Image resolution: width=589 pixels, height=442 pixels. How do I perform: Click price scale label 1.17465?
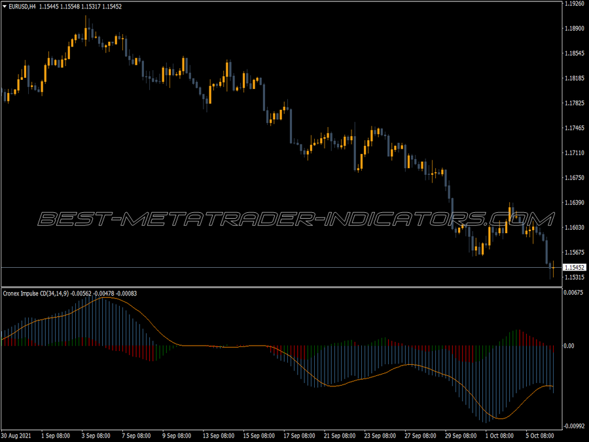[575, 128]
